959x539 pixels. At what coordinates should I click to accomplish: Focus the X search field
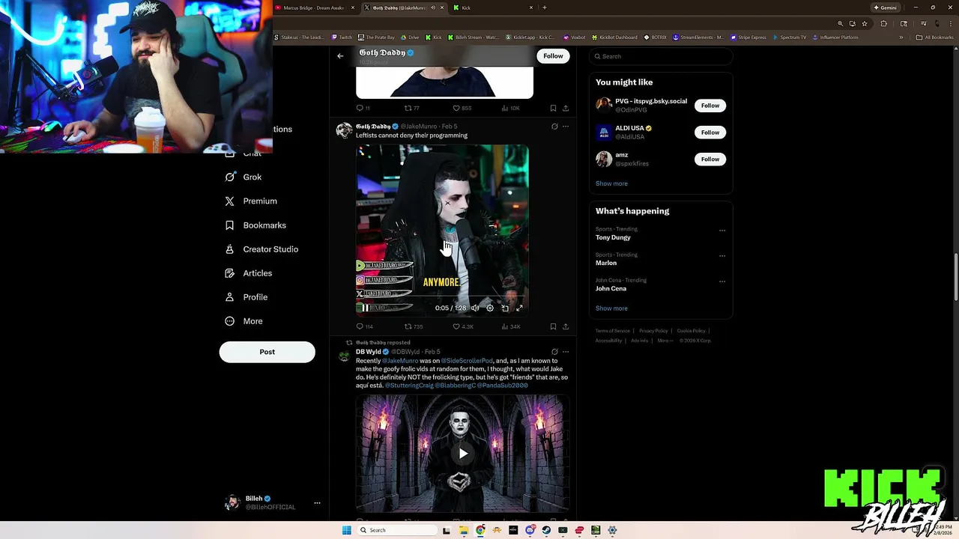click(x=660, y=56)
